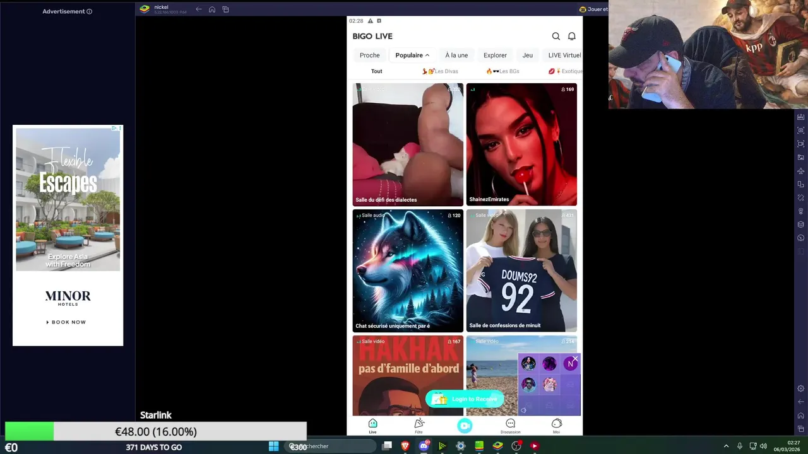Close the floating avatars popup

[x=575, y=359]
